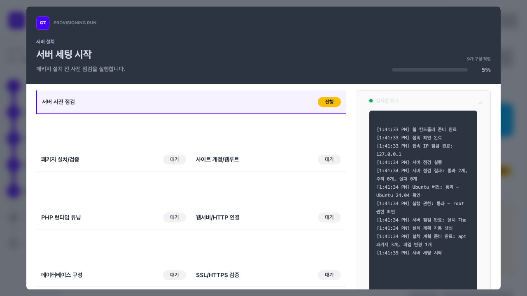Click the 서버 세팅 시작 heading

point(64,54)
